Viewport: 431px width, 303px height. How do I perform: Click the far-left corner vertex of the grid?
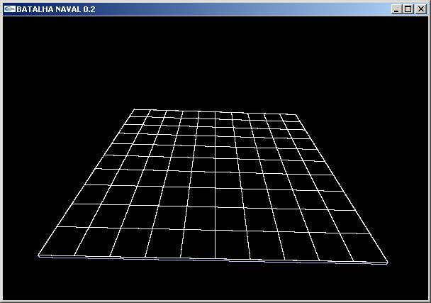[x=134, y=109]
